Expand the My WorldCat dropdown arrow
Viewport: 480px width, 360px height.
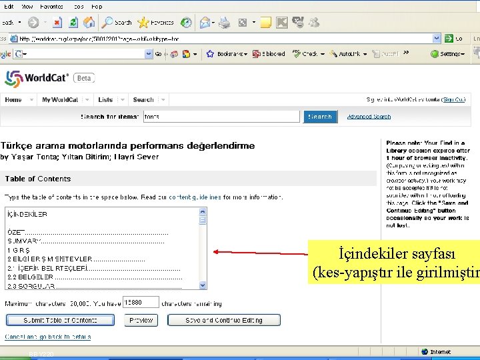(x=87, y=100)
